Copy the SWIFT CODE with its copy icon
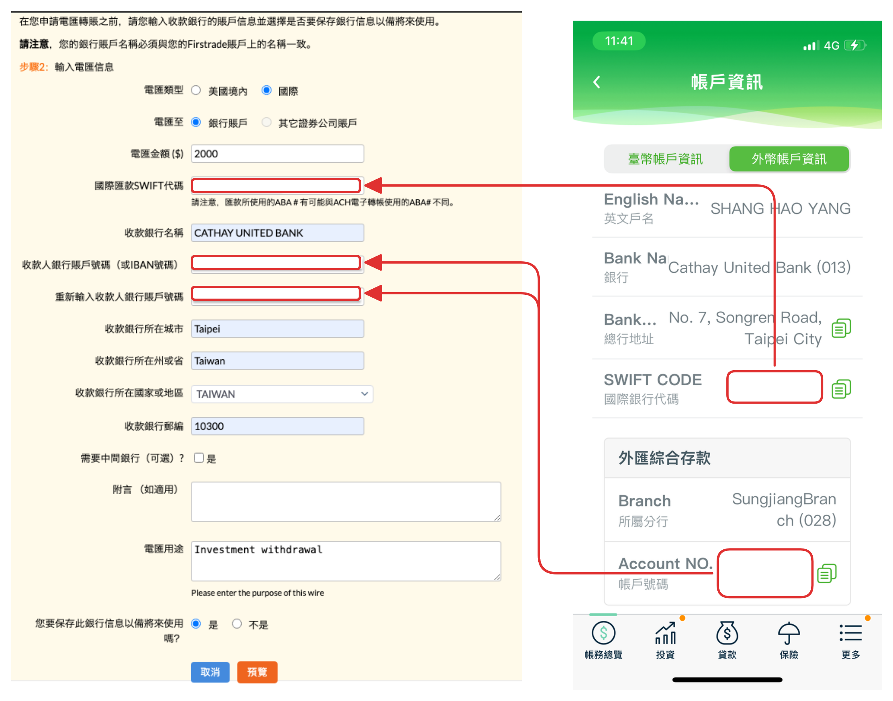 tap(841, 389)
